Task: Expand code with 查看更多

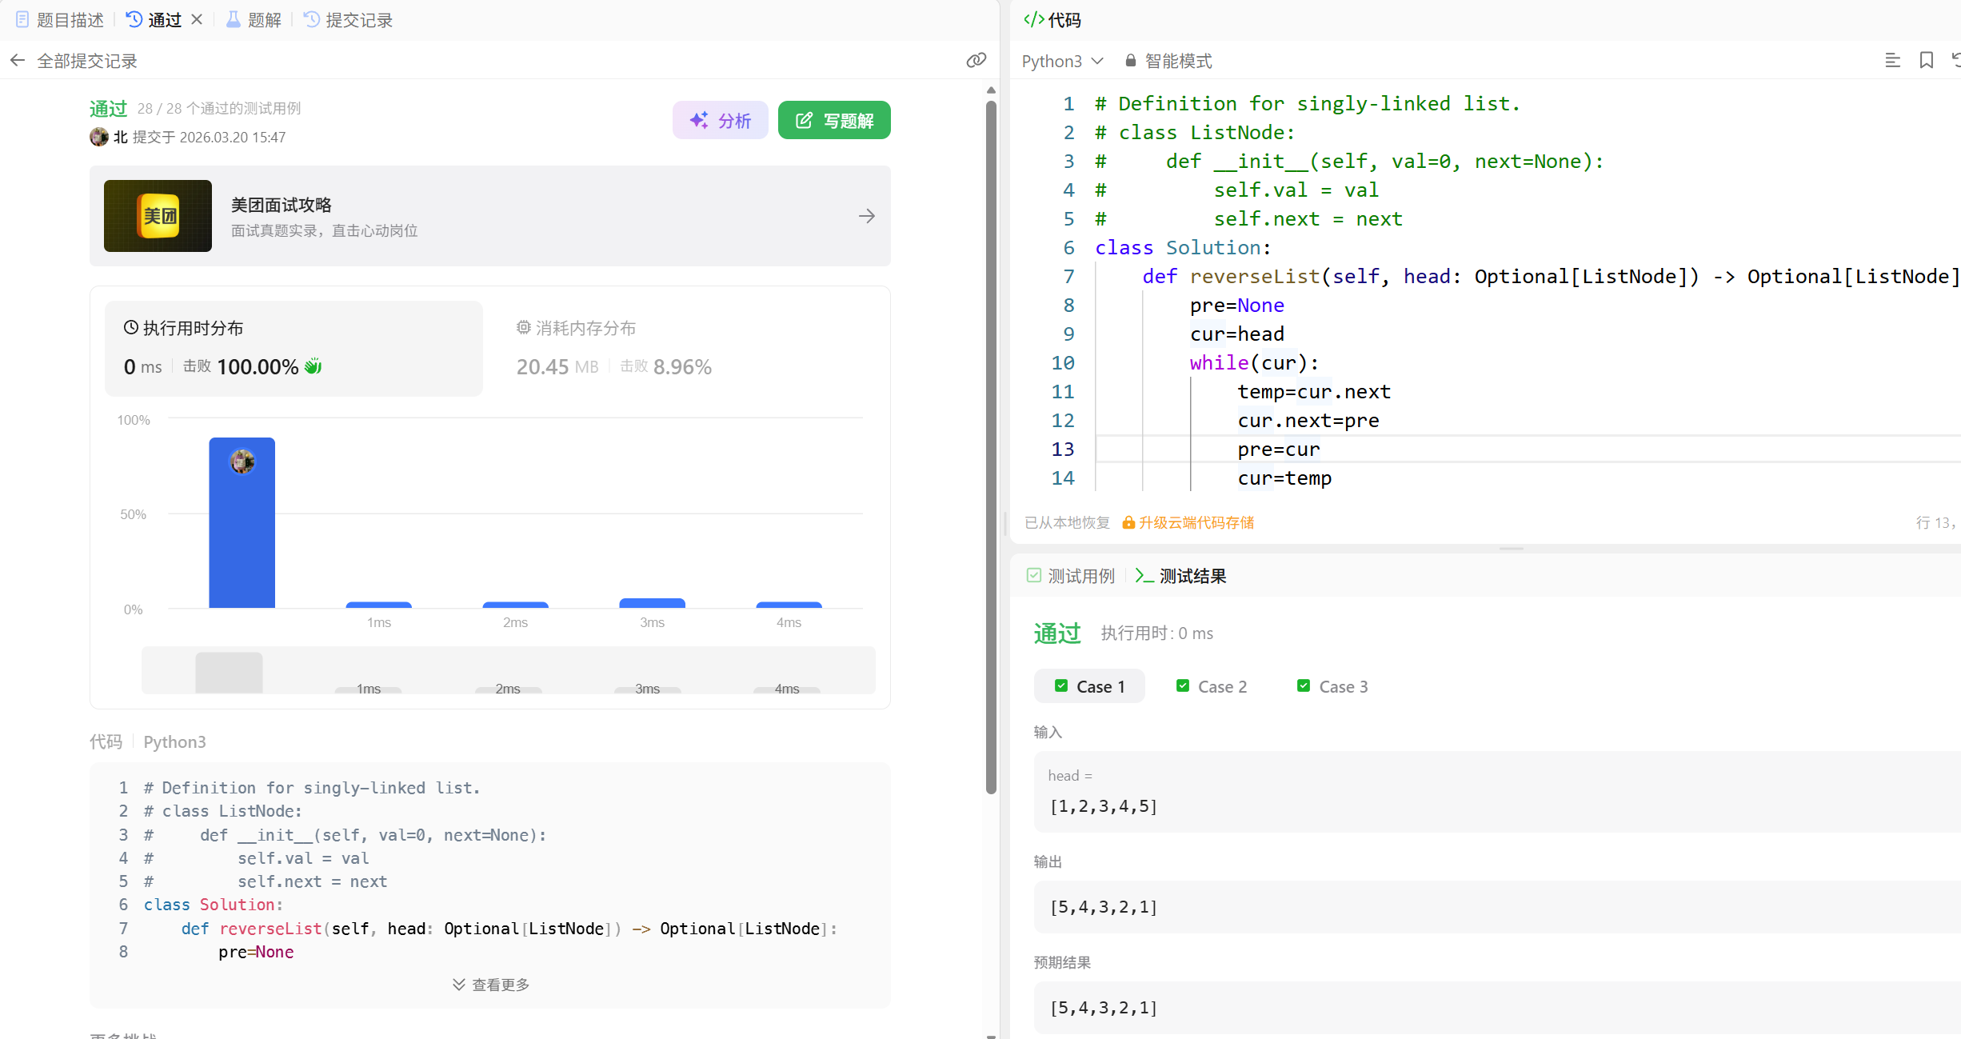Action: [x=490, y=985]
